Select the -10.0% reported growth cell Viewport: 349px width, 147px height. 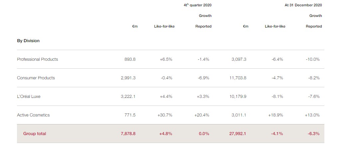(312, 59)
